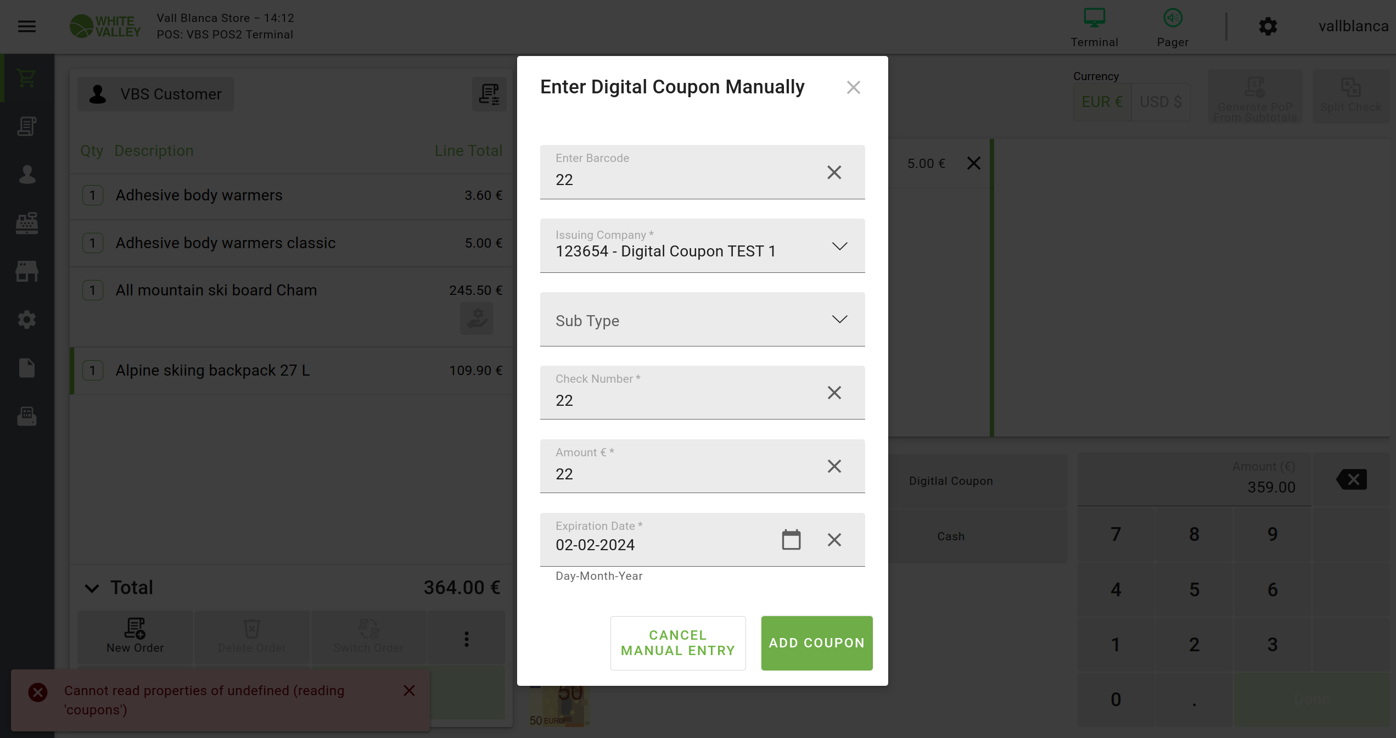This screenshot has width=1396, height=738.
Task: Select the shopping cart sidebar item
Action: point(27,78)
